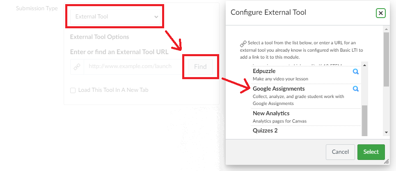Click the magnifier icon beside Edpuzzle
396x171 pixels.
(356, 71)
